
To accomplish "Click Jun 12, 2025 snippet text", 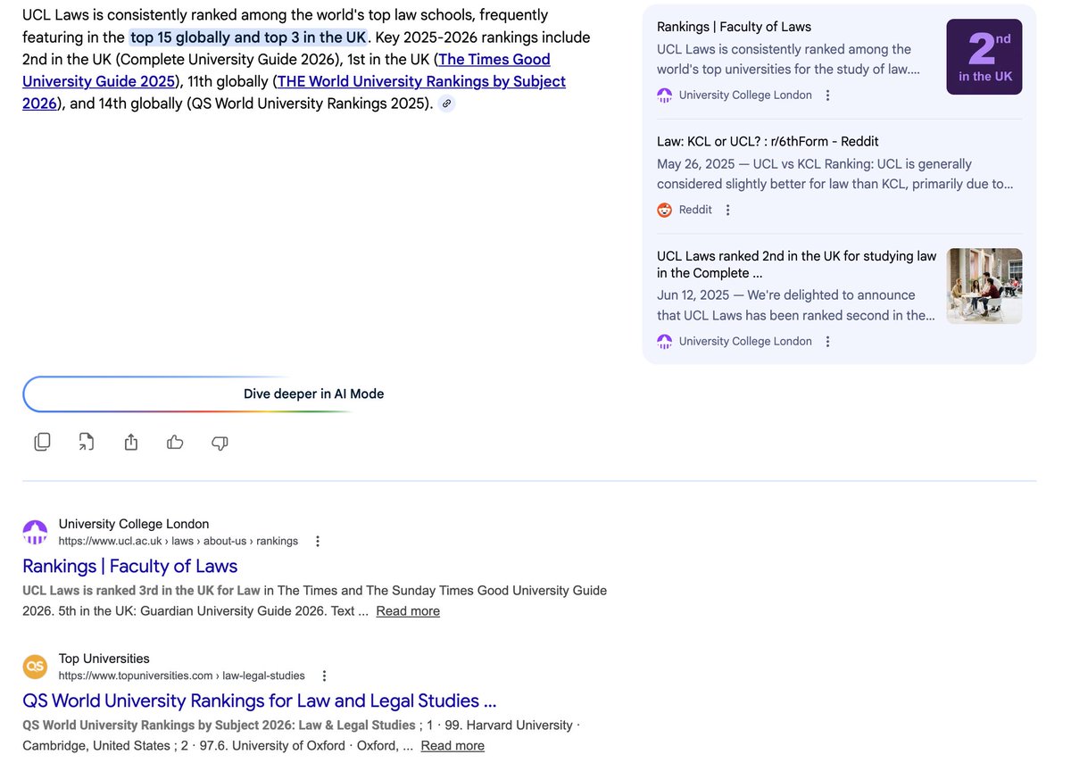I will pyautogui.click(x=796, y=305).
